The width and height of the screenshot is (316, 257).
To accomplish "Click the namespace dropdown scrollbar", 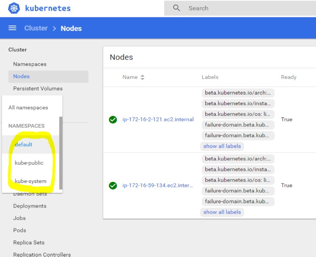I will 61,153.
